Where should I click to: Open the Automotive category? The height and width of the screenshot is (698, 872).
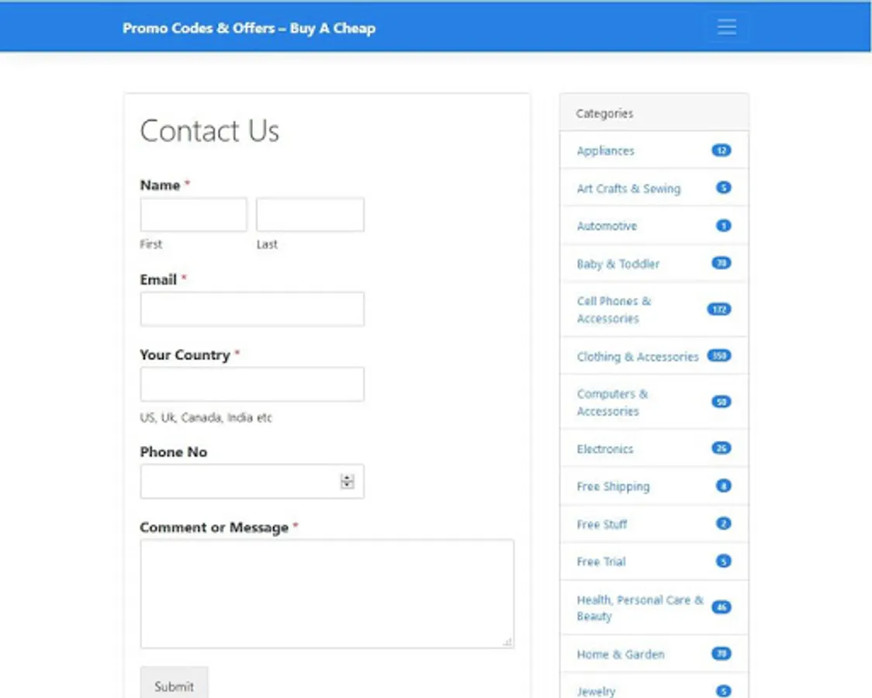point(607,226)
